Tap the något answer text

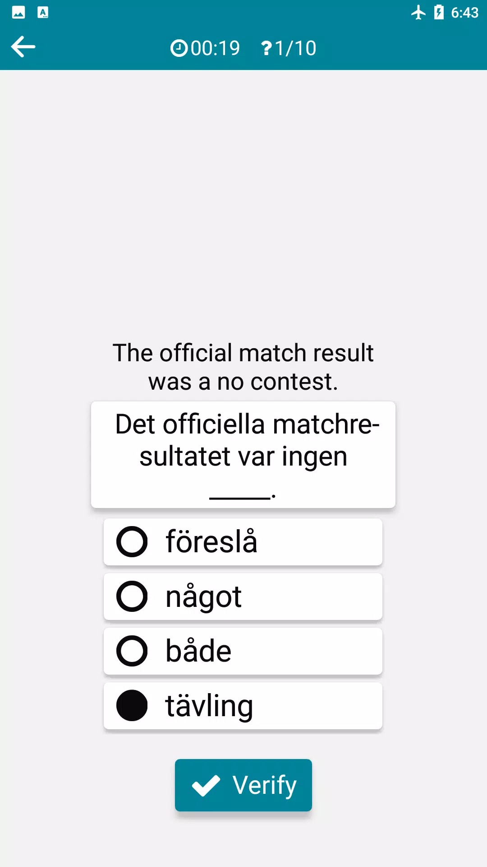[x=203, y=597]
